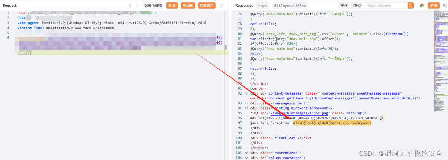This screenshot has width=448, height=160.
Task: Click the id="column-container" div line
Action: (278, 158)
